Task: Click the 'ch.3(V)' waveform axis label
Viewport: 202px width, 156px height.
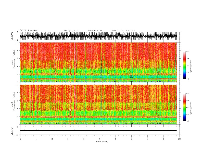Action: (x=12, y=131)
